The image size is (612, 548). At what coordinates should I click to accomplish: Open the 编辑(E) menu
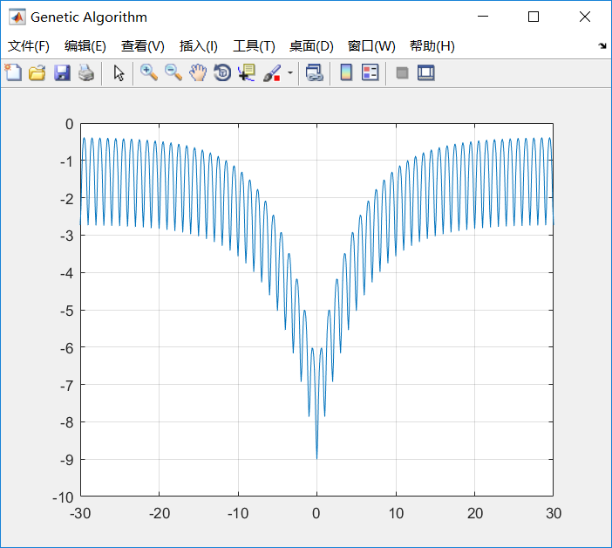tap(85, 46)
